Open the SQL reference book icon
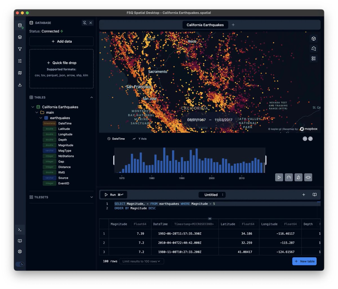 [x=315, y=195]
